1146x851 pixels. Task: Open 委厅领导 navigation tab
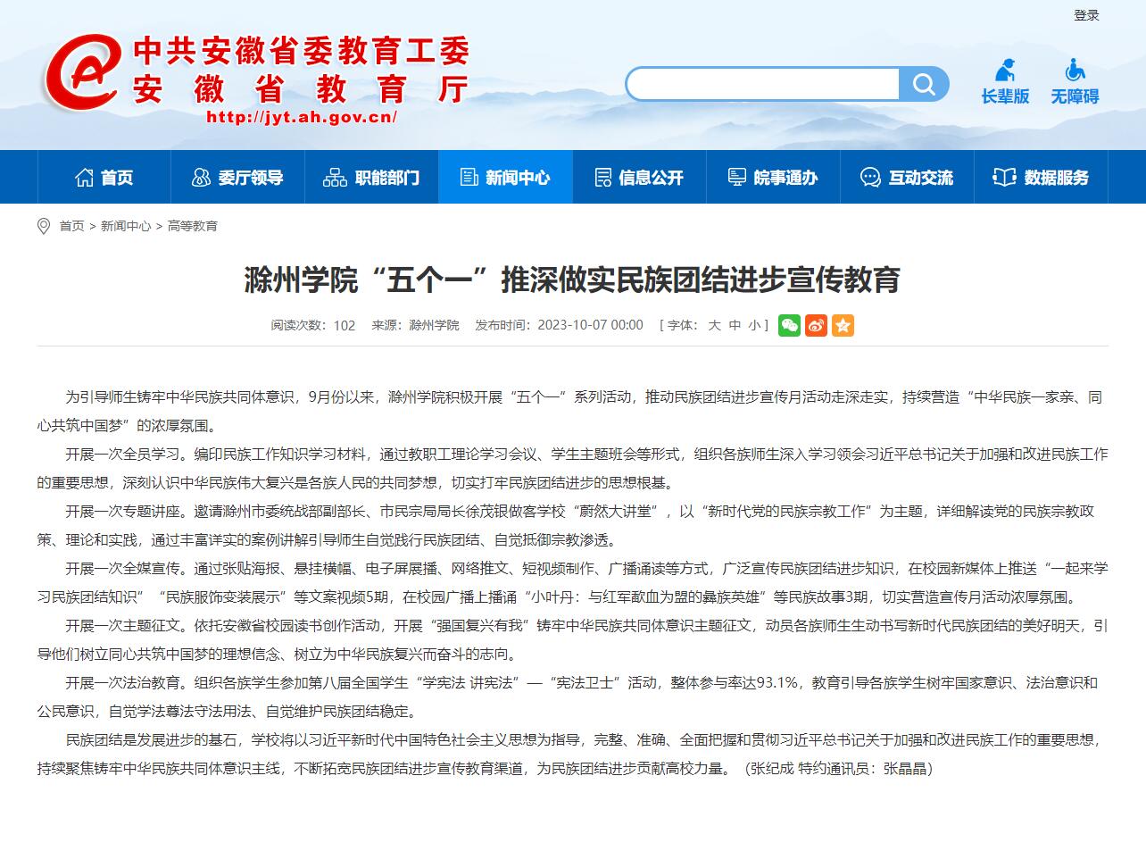(x=237, y=177)
